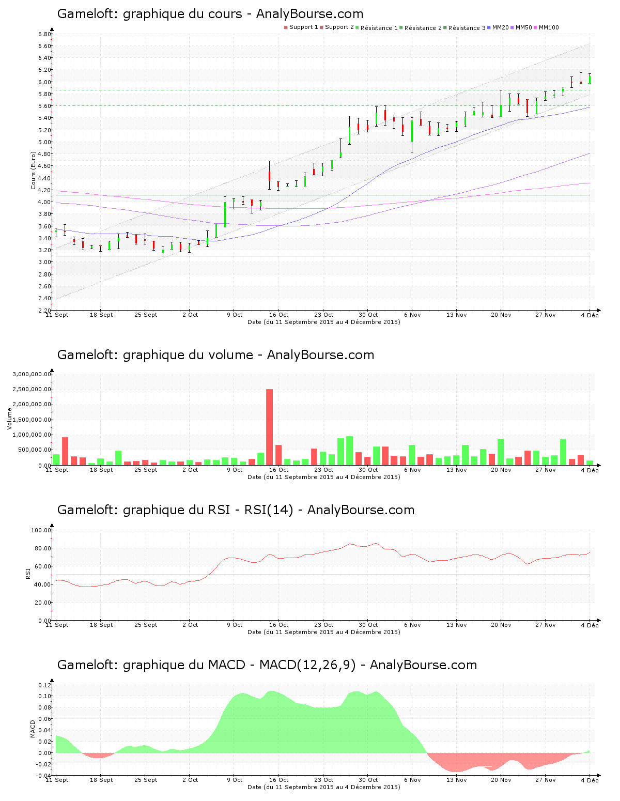Click '13 Nov' on the MACD chart axis
Screen dimensions: 620x801
point(457,780)
